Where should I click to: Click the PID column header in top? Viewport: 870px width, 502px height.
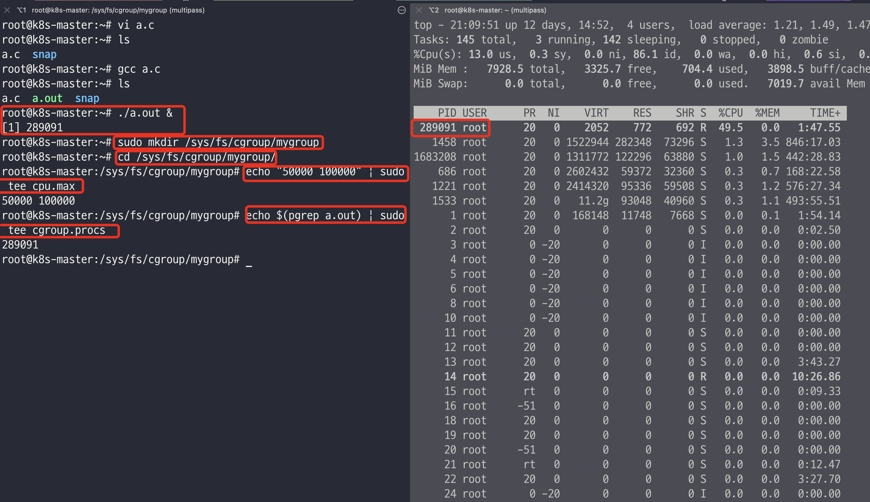447,113
